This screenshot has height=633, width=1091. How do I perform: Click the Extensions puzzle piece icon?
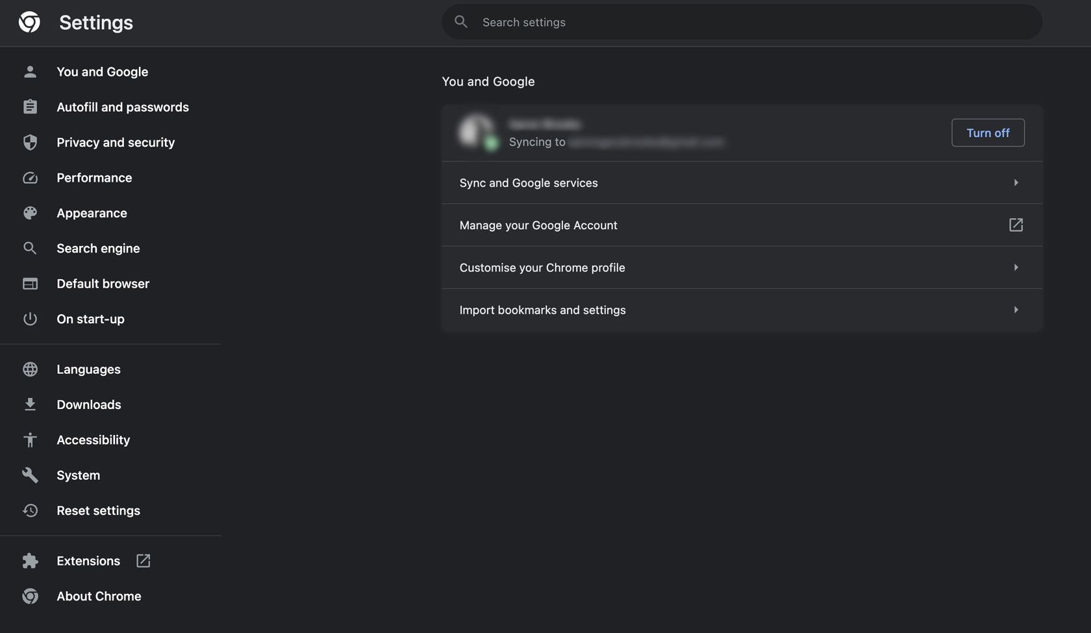pos(30,560)
